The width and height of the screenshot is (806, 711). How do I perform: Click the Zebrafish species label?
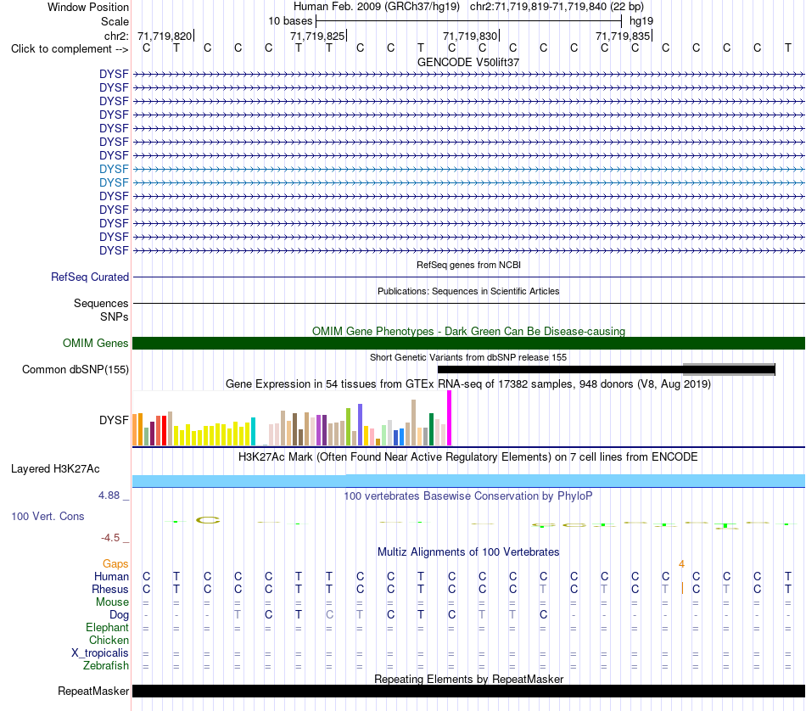[x=106, y=665]
